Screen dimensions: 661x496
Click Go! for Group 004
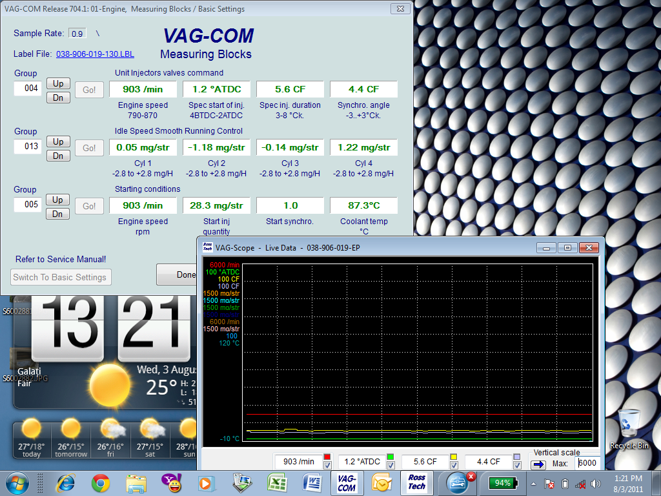(x=89, y=90)
